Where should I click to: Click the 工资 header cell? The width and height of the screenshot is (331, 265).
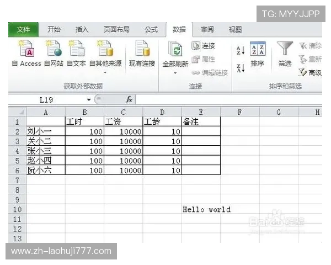pos(124,121)
